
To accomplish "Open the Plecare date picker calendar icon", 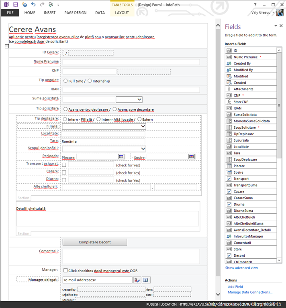I will (121, 157).
